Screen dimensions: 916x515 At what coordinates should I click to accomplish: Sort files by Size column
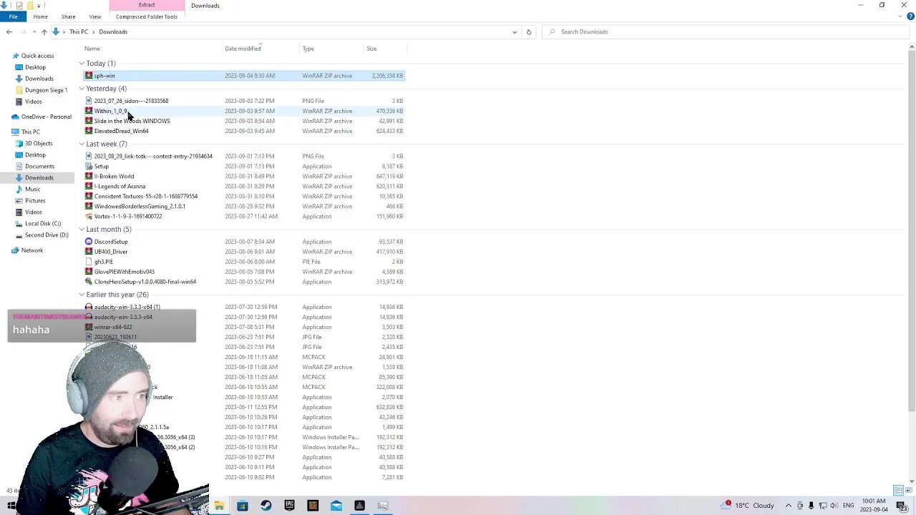click(372, 49)
